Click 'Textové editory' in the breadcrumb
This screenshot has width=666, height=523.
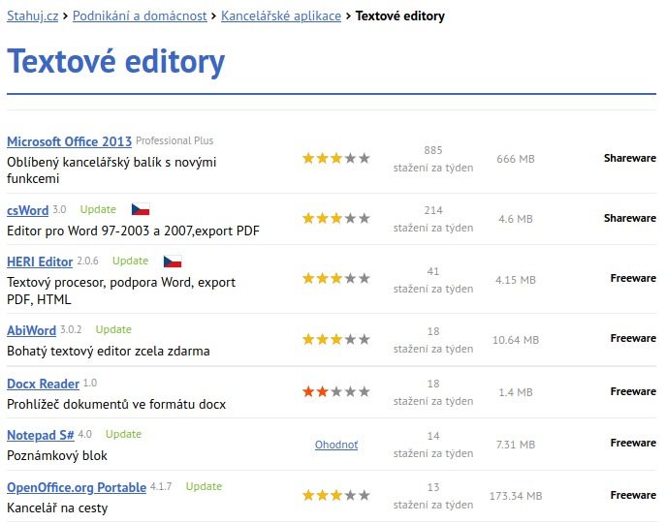pyautogui.click(x=400, y=16)
